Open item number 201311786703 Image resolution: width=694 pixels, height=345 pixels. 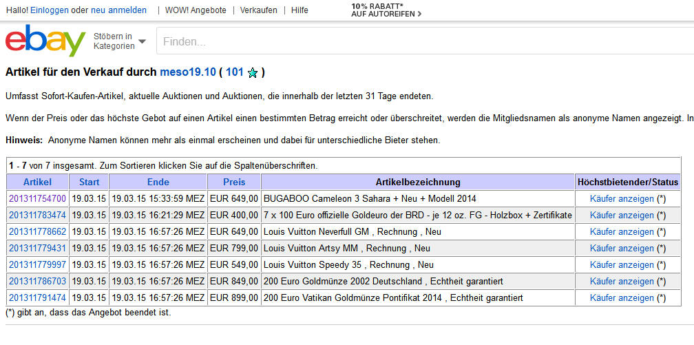click(38, 281)
